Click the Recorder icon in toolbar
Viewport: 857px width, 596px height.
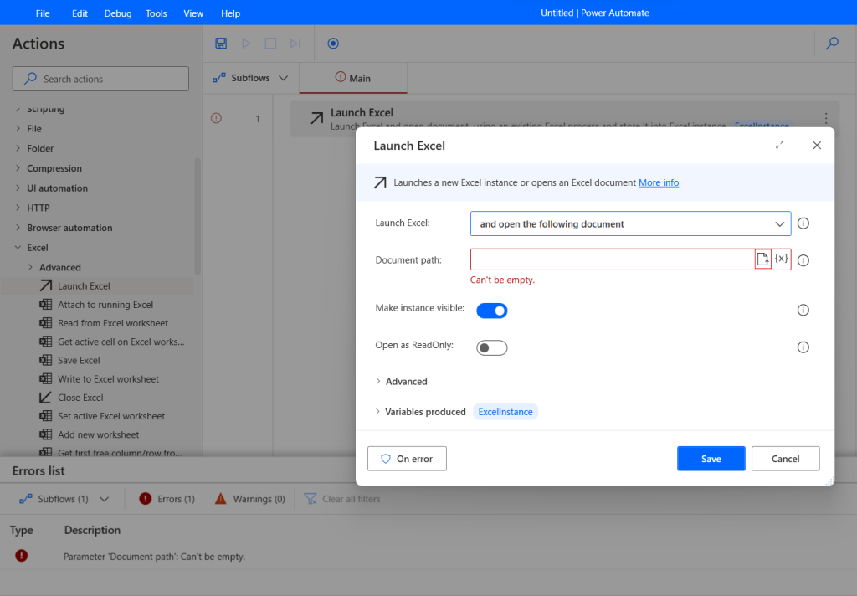(333, 44)
